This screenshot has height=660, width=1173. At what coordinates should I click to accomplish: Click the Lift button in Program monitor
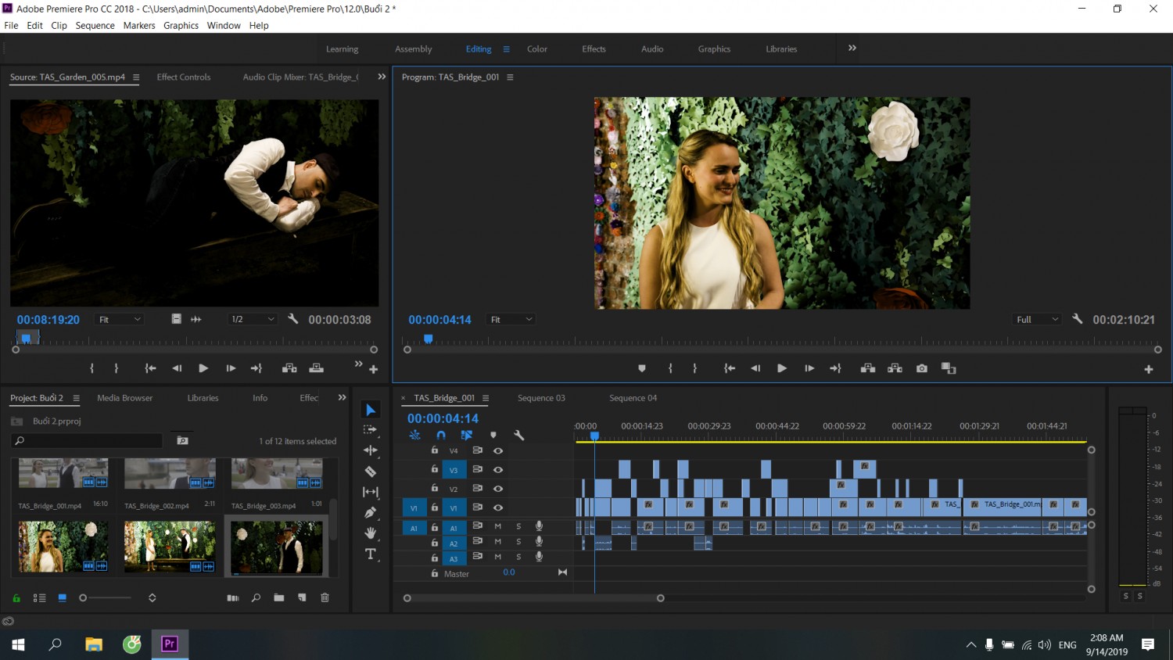point(868,368)
